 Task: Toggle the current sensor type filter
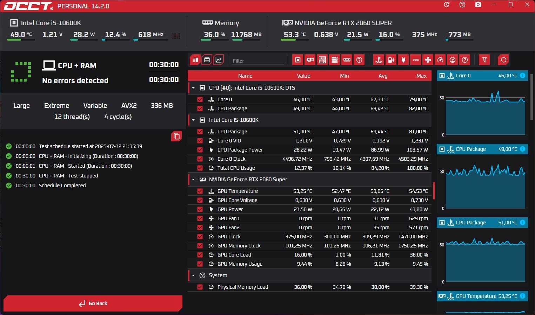416,60
